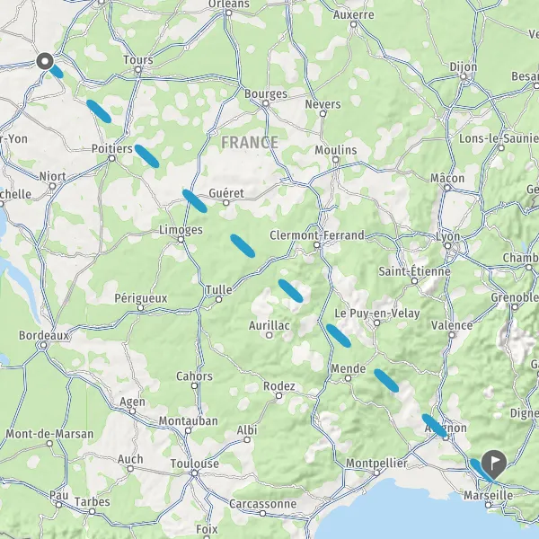539x539 pixels.
Task: Select the Montpellier label on the coast
Action: pyautogui.click(x=376, y=463)
